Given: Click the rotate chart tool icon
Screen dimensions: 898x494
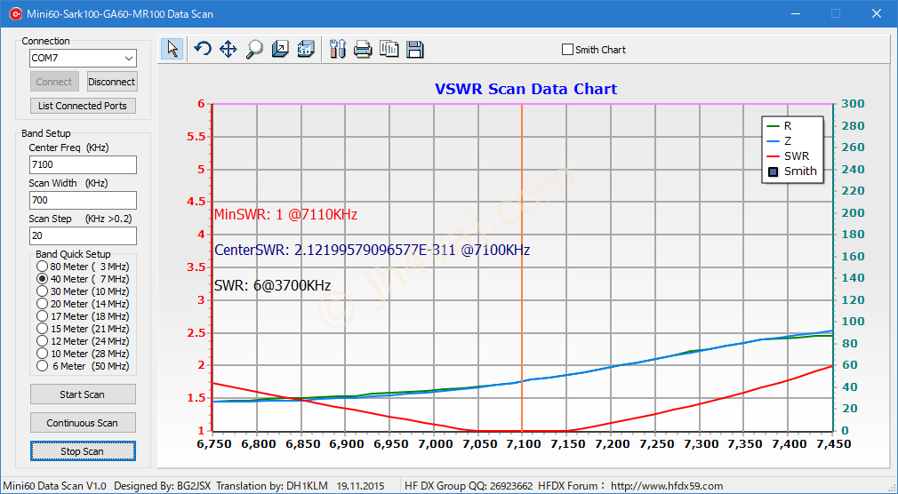Looking at the screenshot, I should pyautogui.click(x=202, y=49).
